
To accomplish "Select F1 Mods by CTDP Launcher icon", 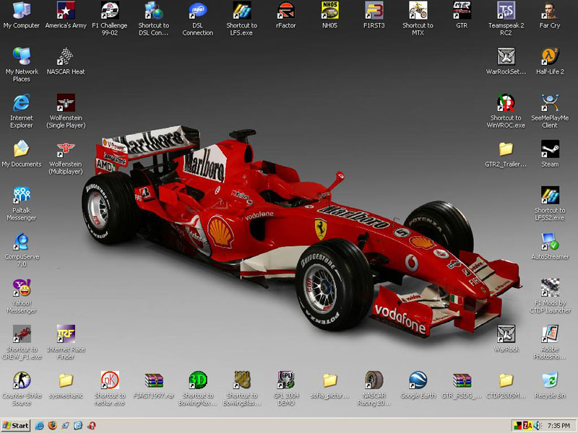I will click(x=550, y=296).
